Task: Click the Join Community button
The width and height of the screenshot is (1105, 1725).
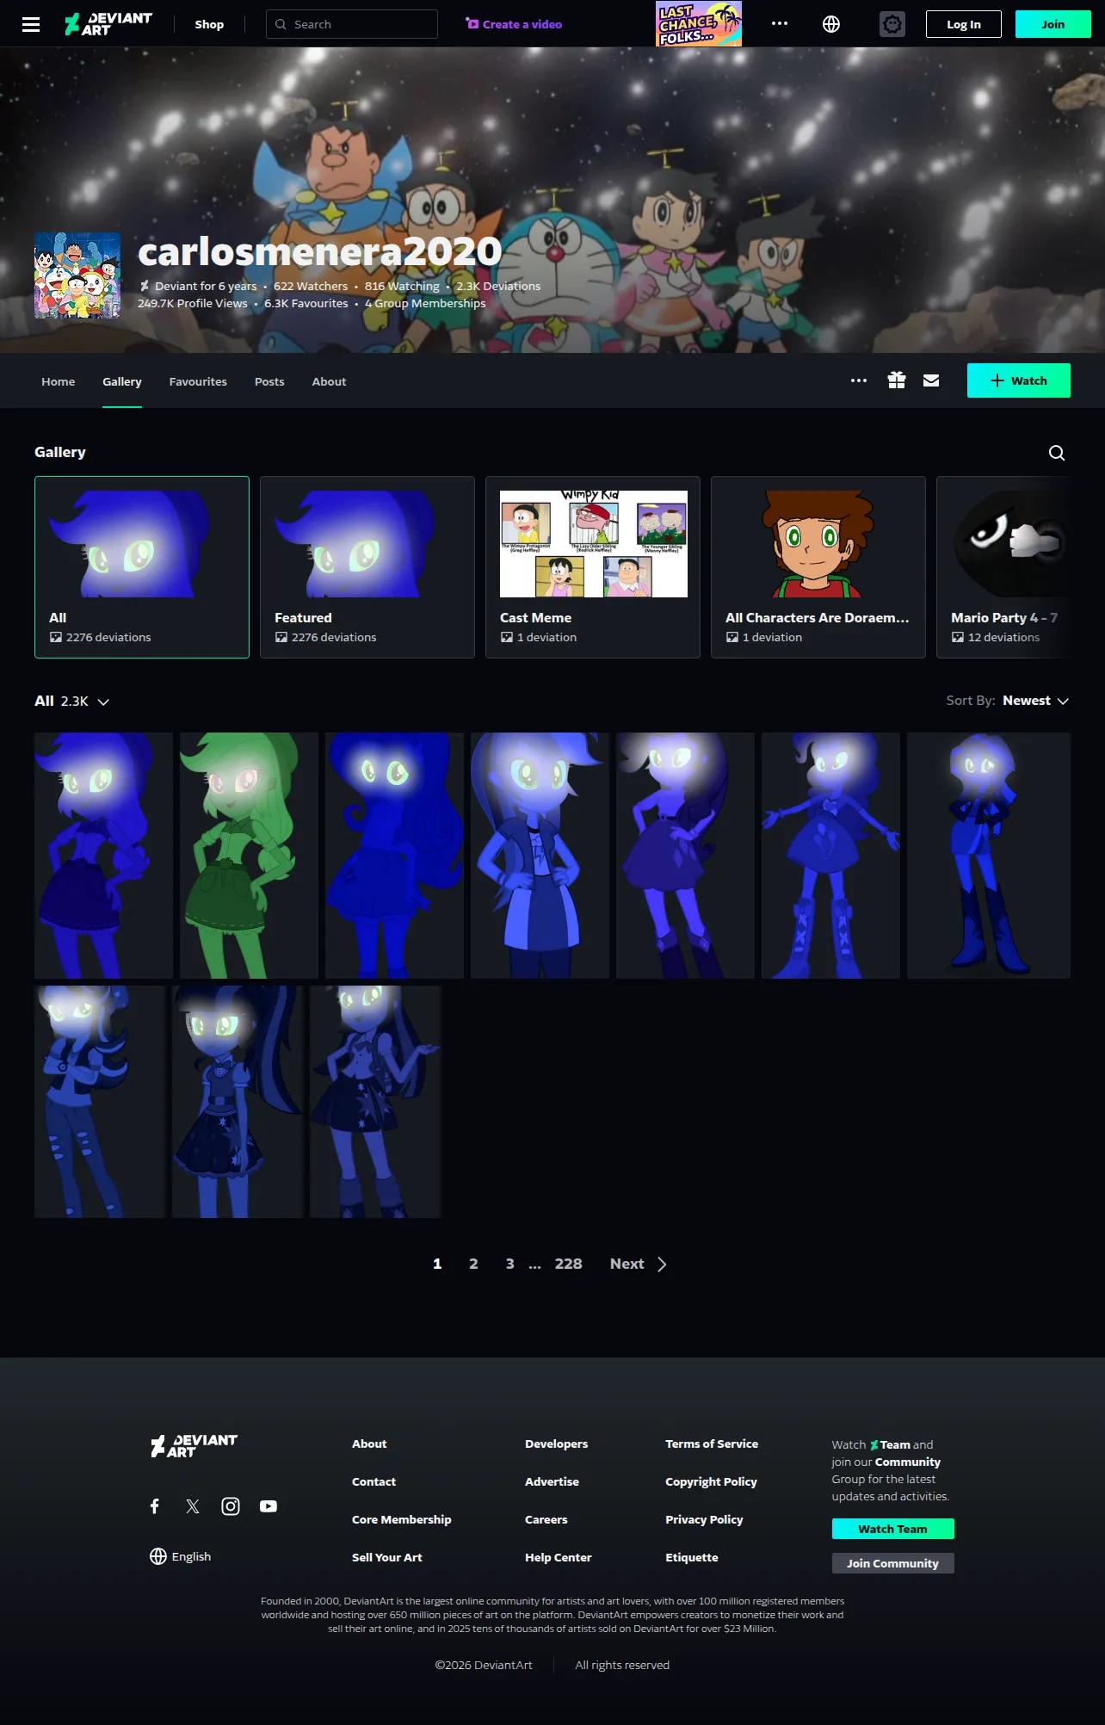Action: [892, 1563]
